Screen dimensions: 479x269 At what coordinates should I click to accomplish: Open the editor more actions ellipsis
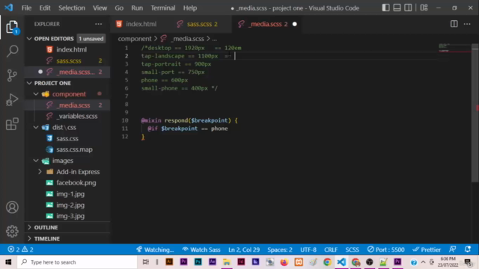(467, 24)
